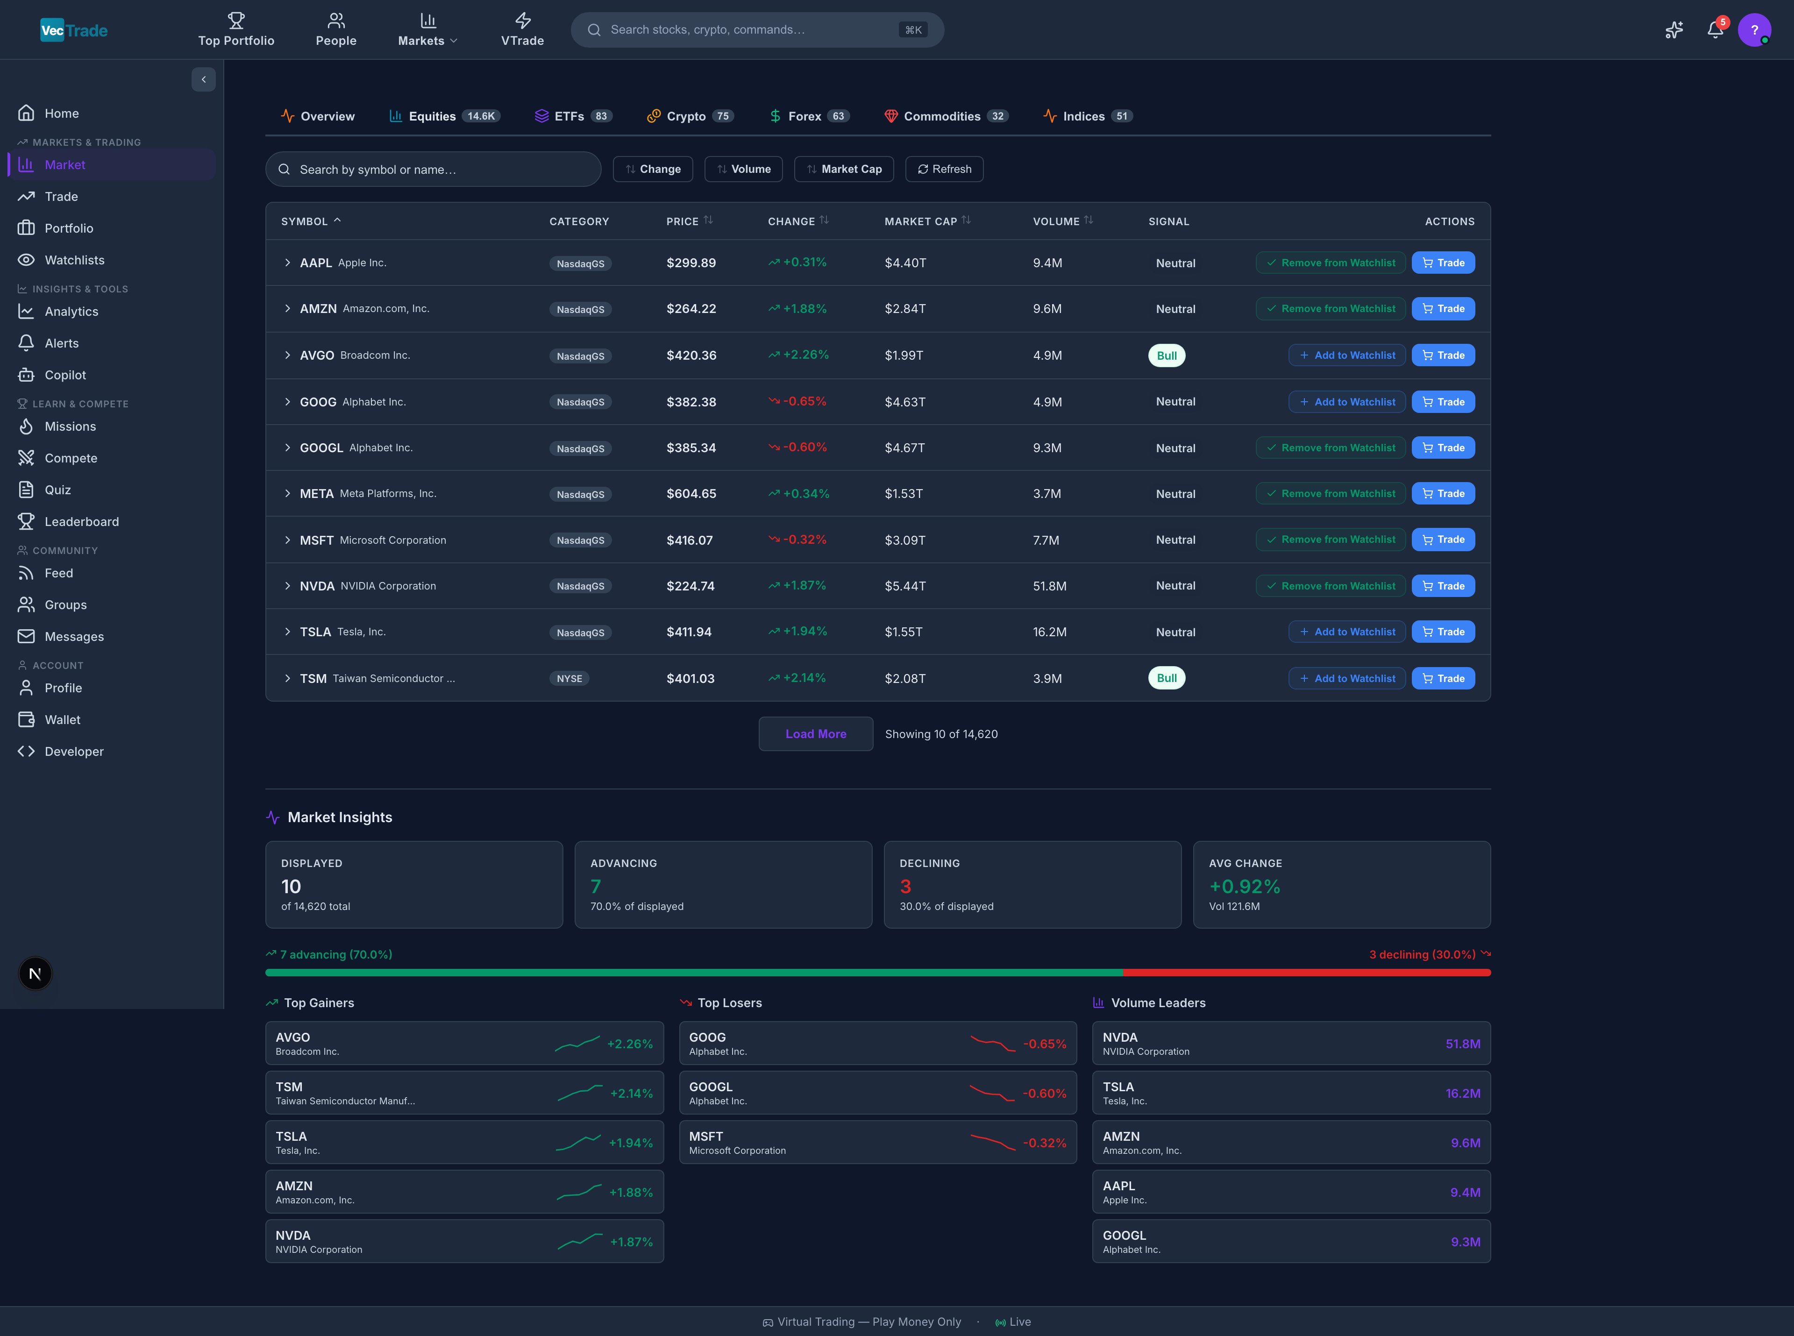Open Groups in the sidebar

(112, 605)
